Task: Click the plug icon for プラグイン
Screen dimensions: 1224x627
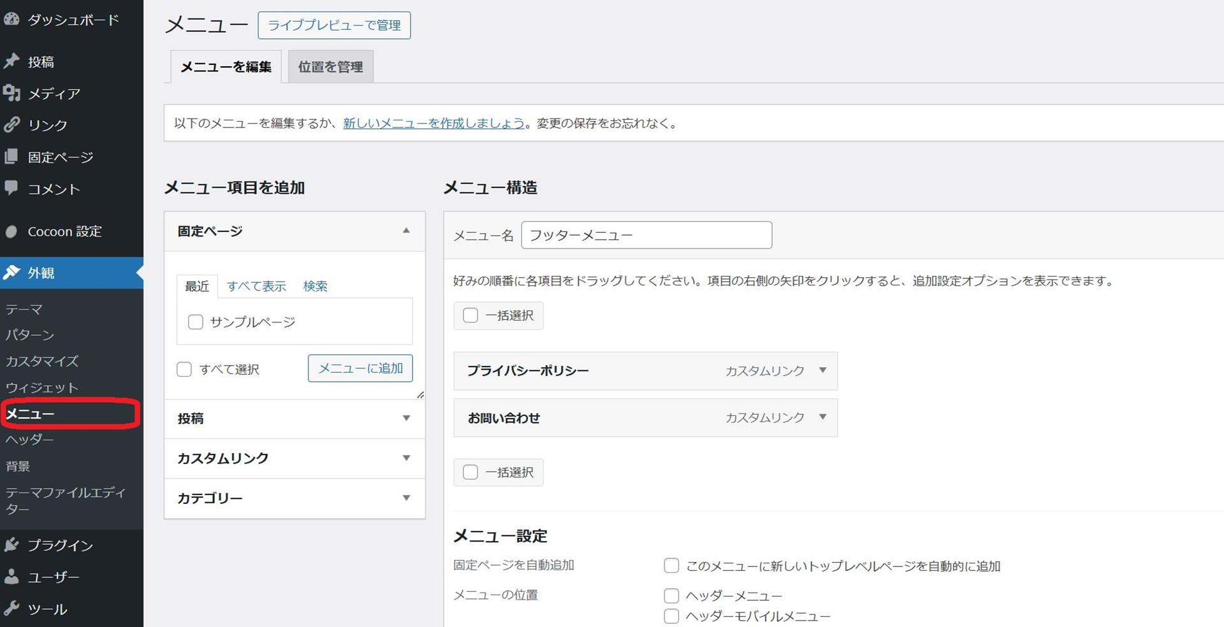Action: tap(11, 545)
